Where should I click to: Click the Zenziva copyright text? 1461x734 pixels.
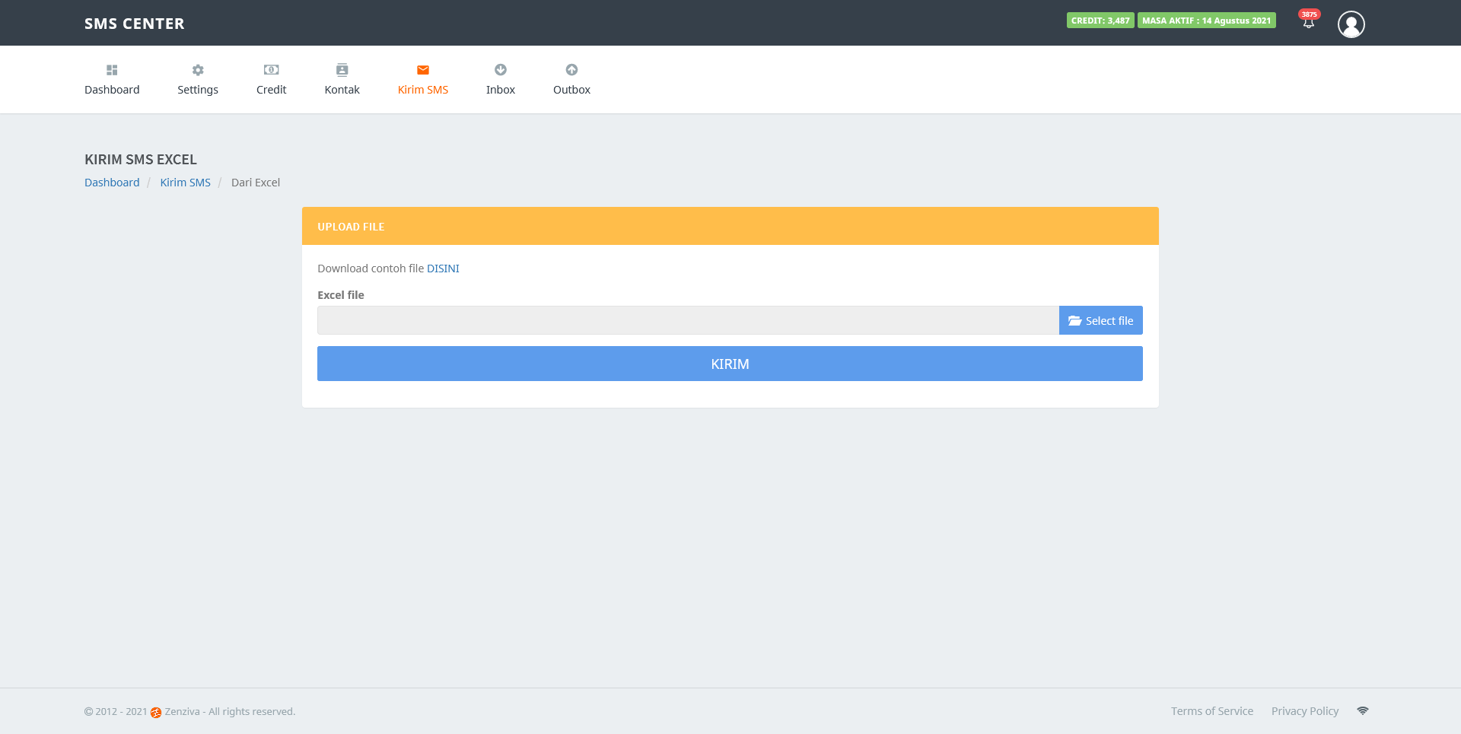coord(190,712)
